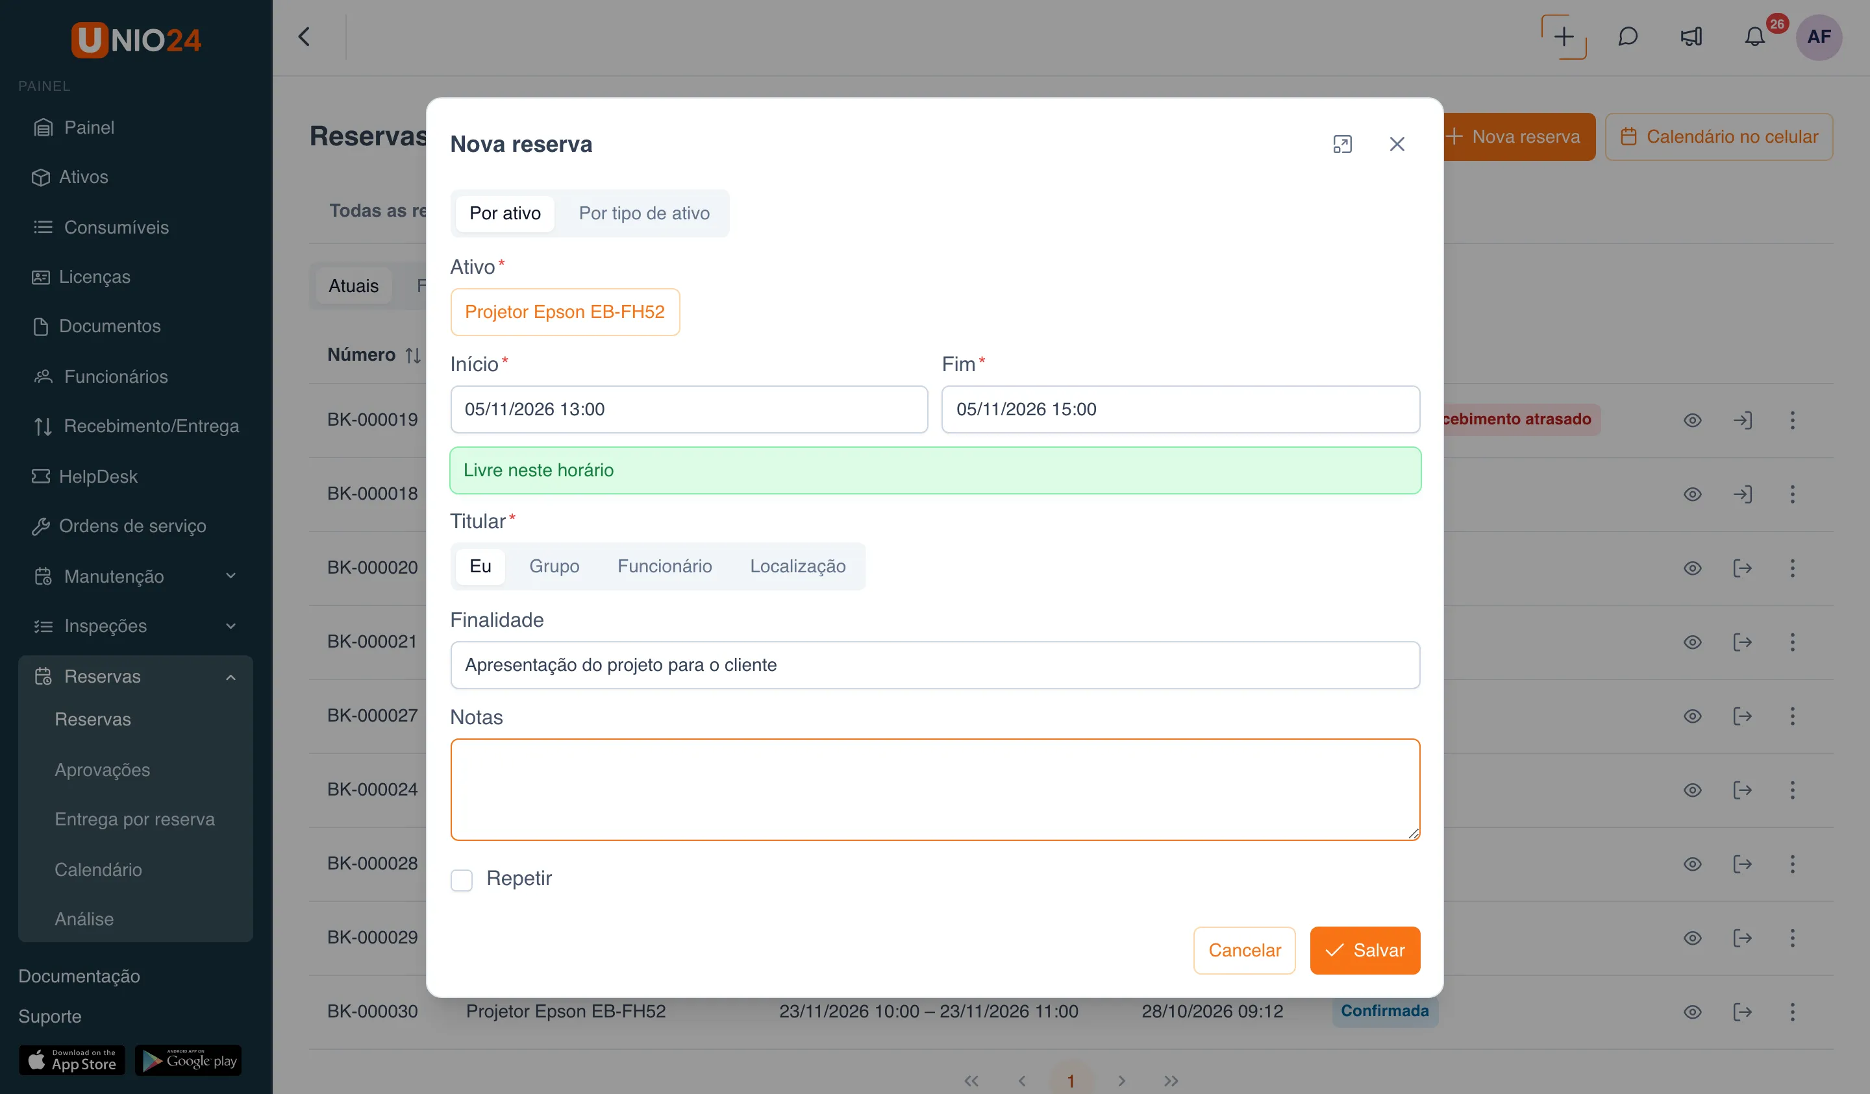Click the check-in arrow icon for BK-000018
Viewport: 1870px width, 1094px height.
[1742, 494]
